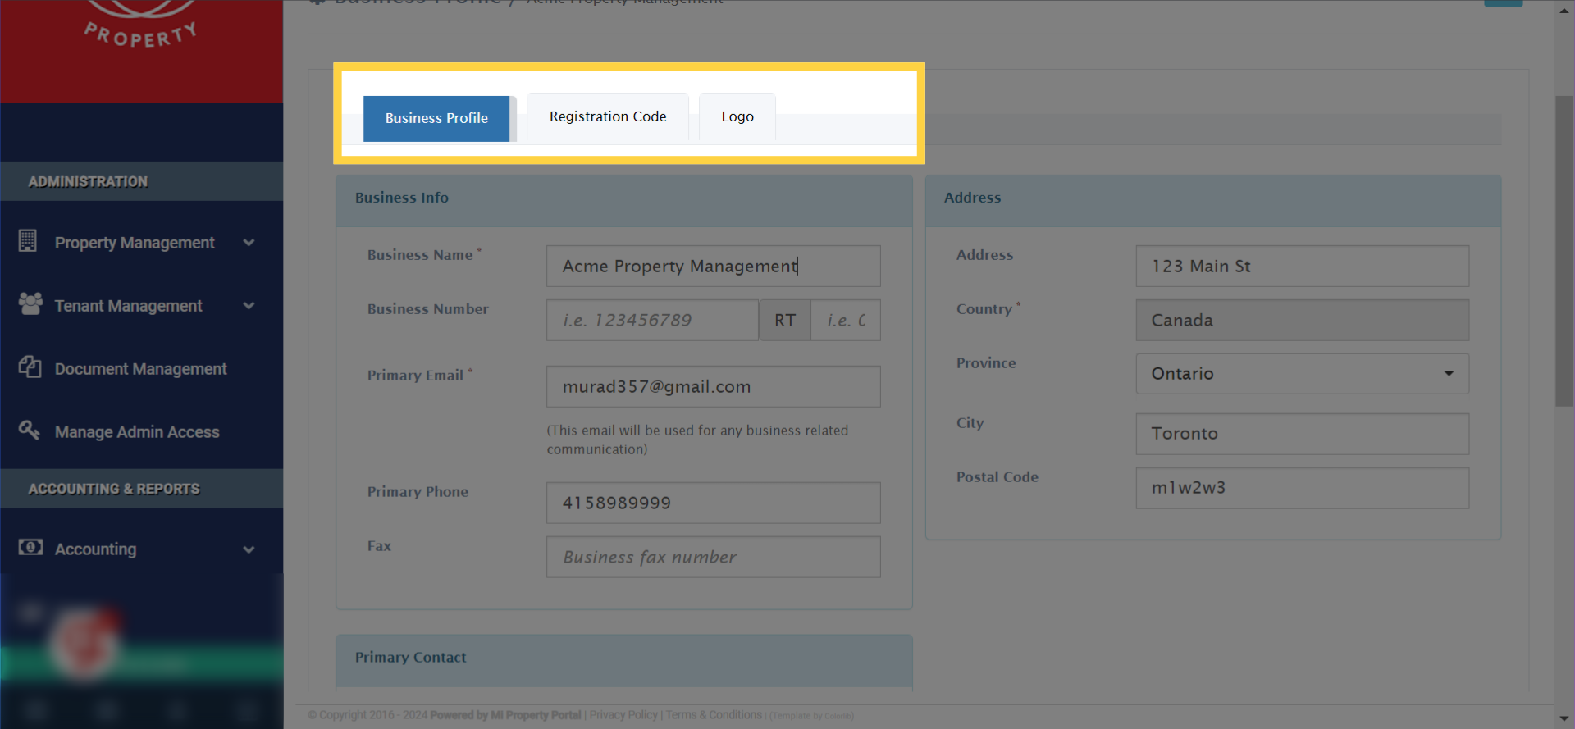Click into the Fax number field
This screenshot has height=729, width=1575.
click(713, 558)
